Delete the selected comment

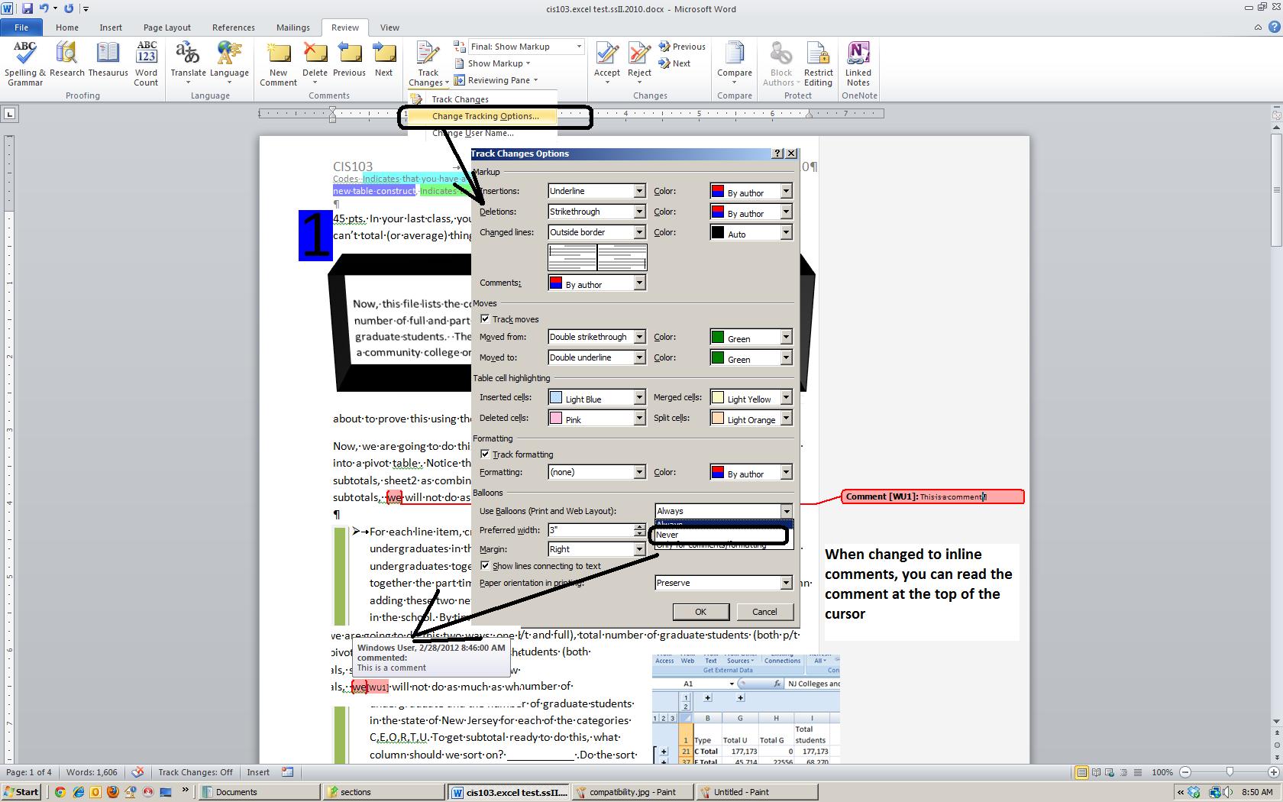(315, 63)
